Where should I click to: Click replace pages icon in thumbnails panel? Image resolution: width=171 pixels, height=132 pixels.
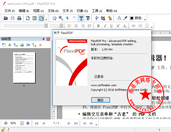(x=34, y=45)
